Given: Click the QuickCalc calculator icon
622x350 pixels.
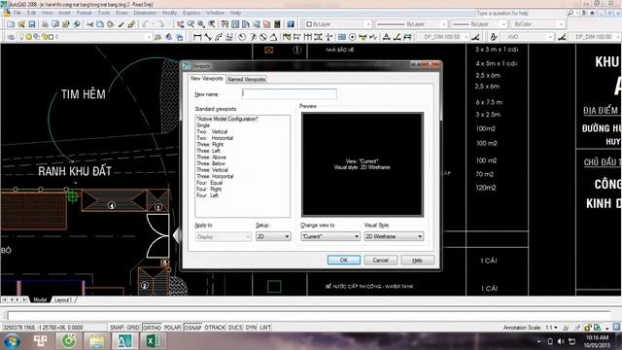Looking at the screenshot, I should pyautogui.click(x=277, y=24).
